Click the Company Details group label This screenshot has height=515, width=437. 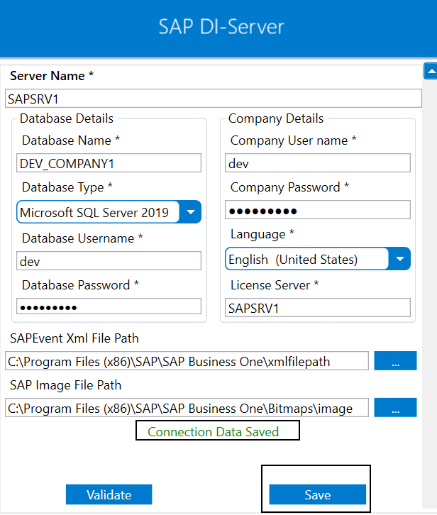pyautogui.click(x=276, y=118)
